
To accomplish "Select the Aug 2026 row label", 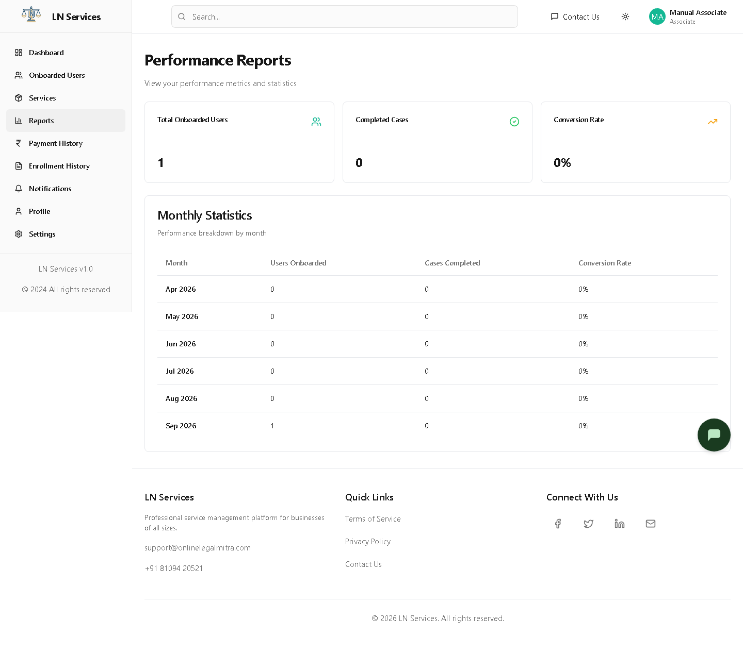I will 182,398.
